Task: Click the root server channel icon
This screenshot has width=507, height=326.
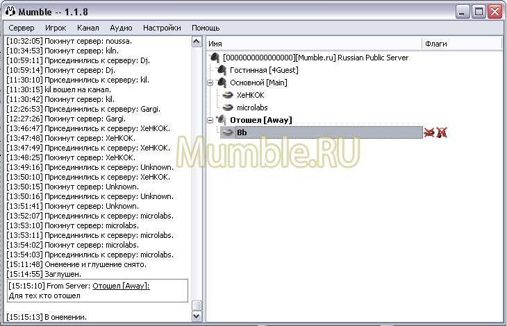Action: click(x=215, y=58)
